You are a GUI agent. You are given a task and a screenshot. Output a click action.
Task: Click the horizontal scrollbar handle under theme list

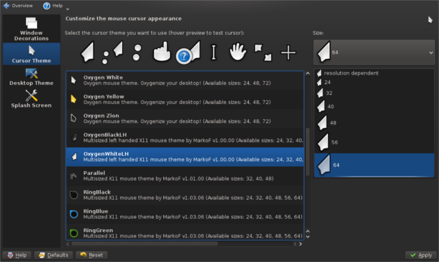coord(145,244)
